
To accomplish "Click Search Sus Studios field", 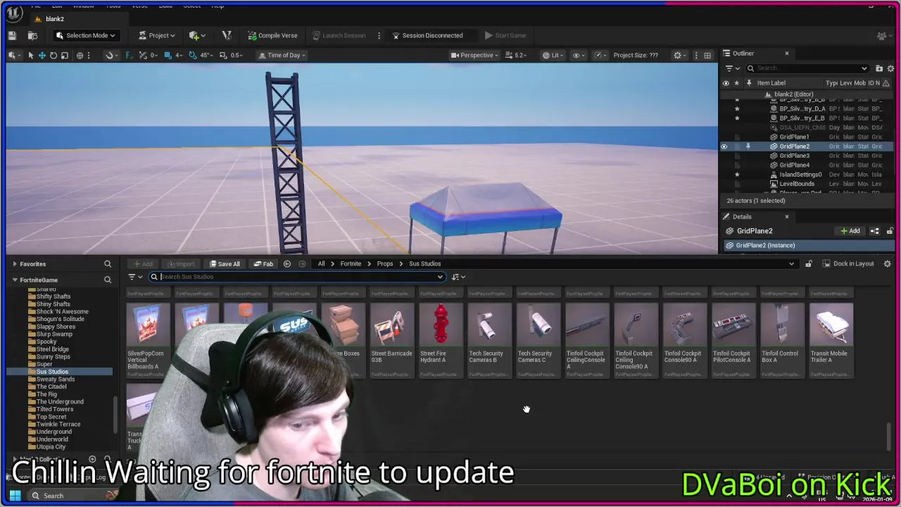I will click(x=297, y=277).
